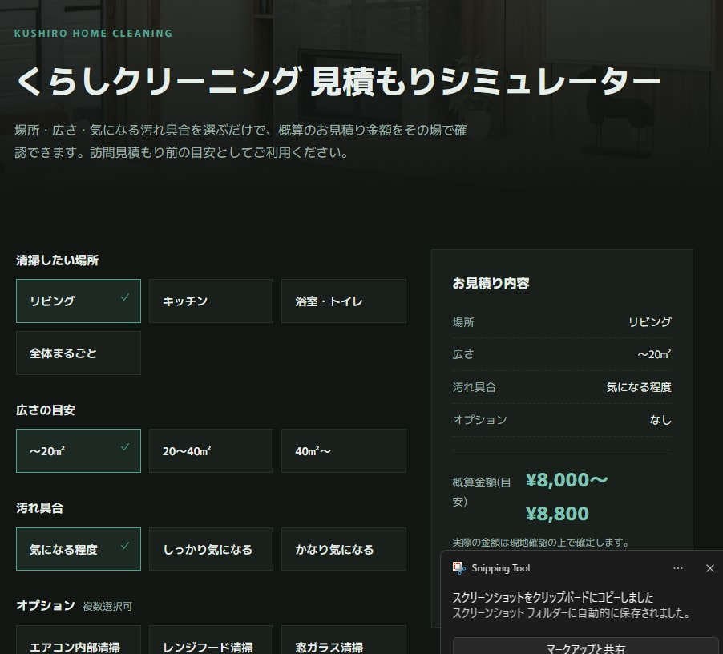Viewport: 723px width, 654px height.
Task: Choose the 〜20㎡ size option
Action: coord(79,450)
